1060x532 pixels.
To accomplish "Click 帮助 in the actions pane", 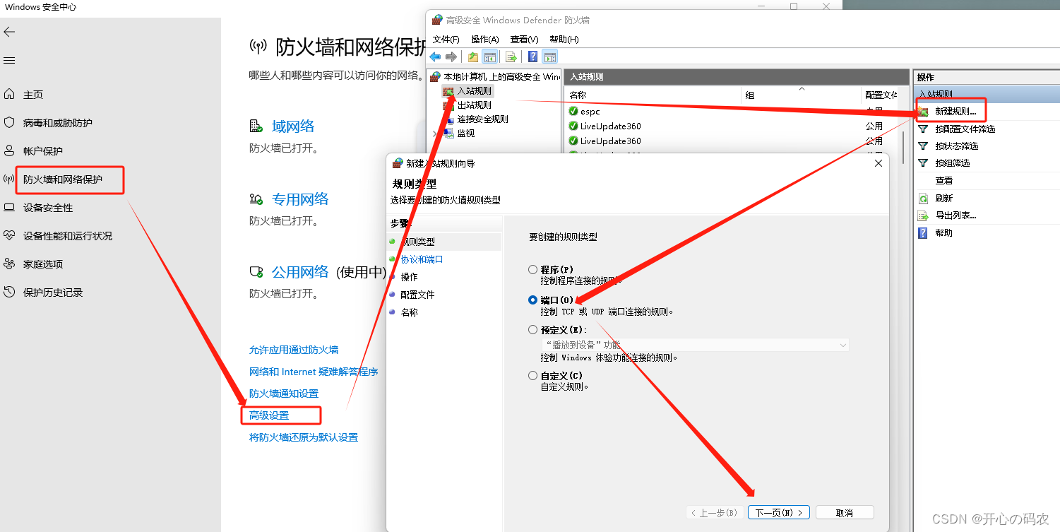I will [943, 232].
